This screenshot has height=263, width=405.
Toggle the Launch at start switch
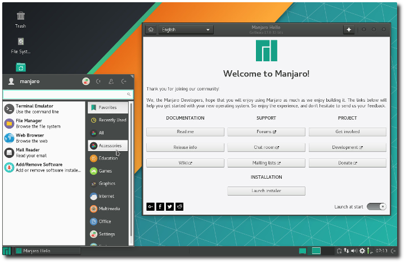(x=376, y=206)
